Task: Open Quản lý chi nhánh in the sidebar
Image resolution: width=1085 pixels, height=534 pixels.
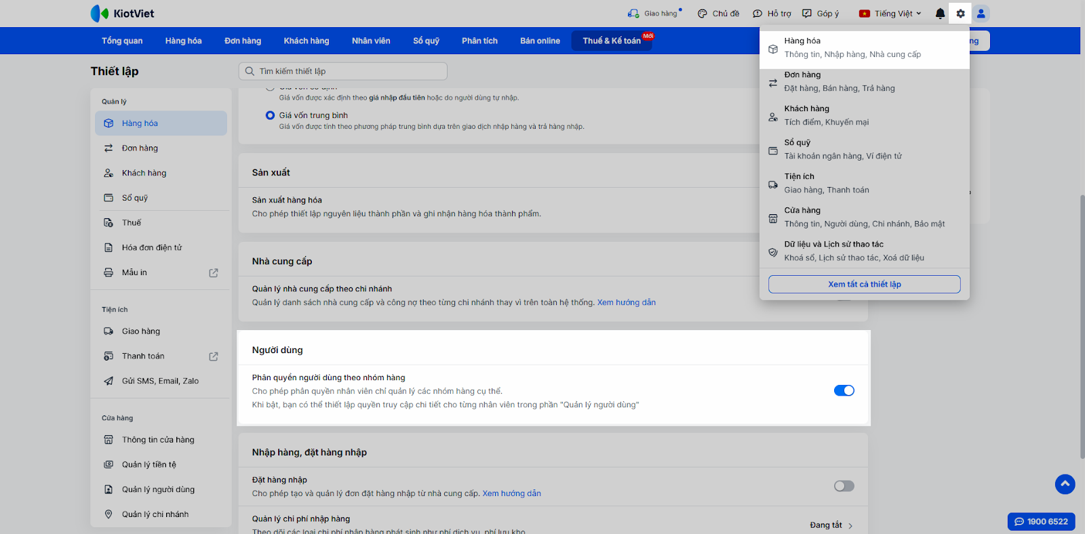Action: (161, 514)
